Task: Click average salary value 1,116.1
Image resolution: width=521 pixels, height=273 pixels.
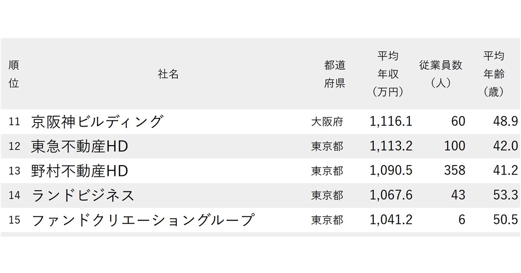Action: (x=391, y=122)
